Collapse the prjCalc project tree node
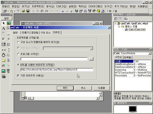 pyautogui.click(x=116, y=24)
